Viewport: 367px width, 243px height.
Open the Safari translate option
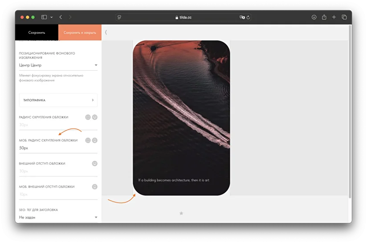point(242,17)
